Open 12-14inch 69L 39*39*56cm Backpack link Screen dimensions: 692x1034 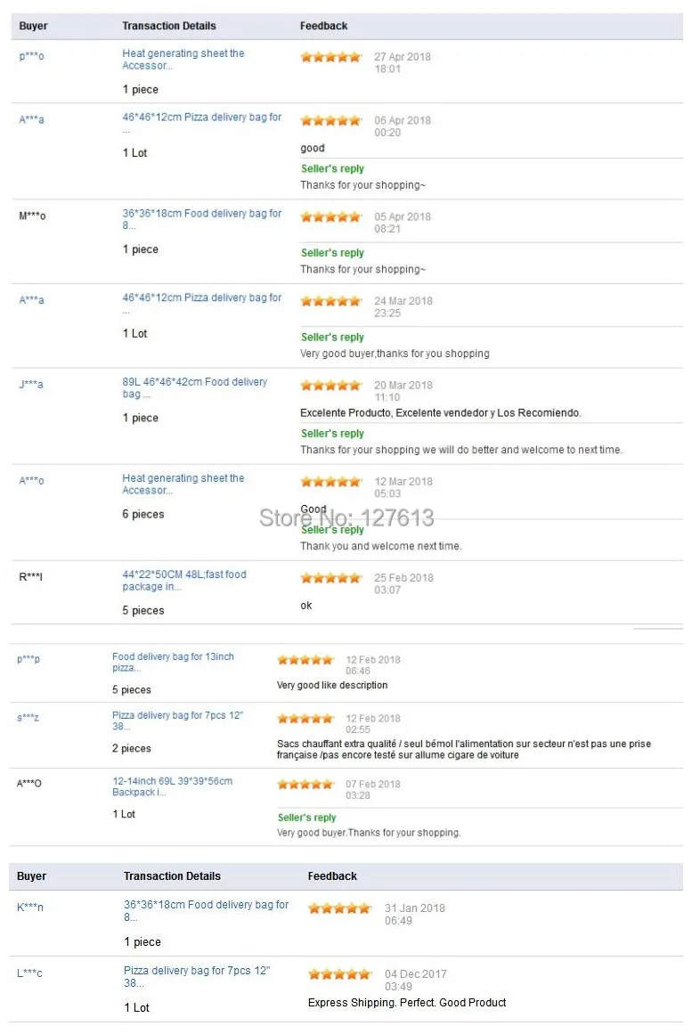point(172,786)
